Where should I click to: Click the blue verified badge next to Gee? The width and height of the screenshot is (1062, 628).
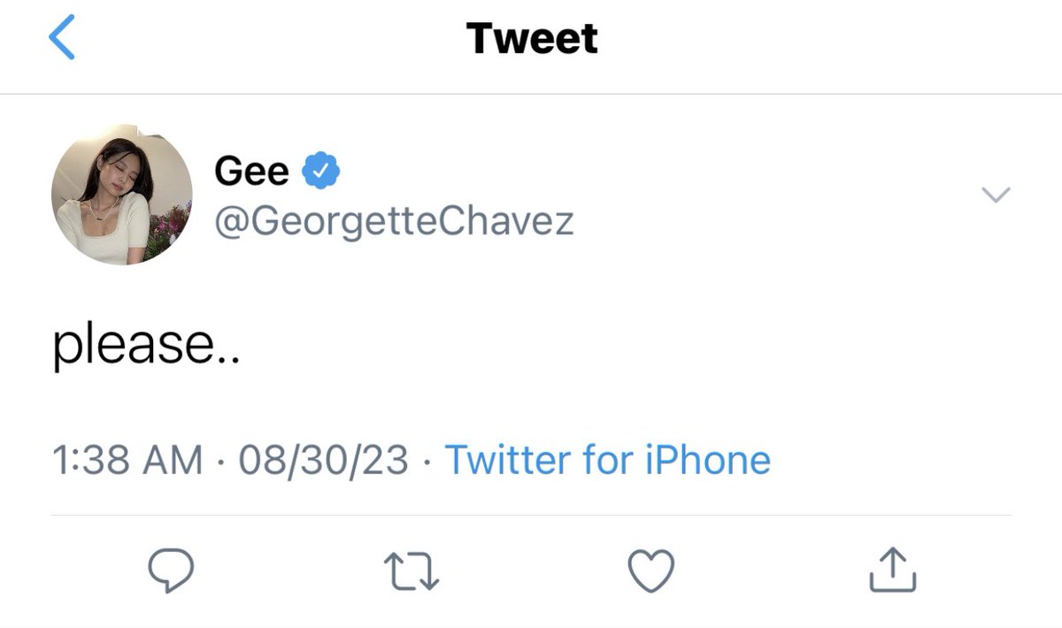322,170
